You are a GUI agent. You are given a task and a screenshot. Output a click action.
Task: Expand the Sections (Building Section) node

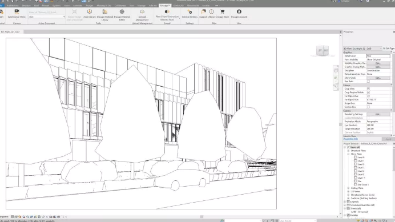tap(348, 198)
